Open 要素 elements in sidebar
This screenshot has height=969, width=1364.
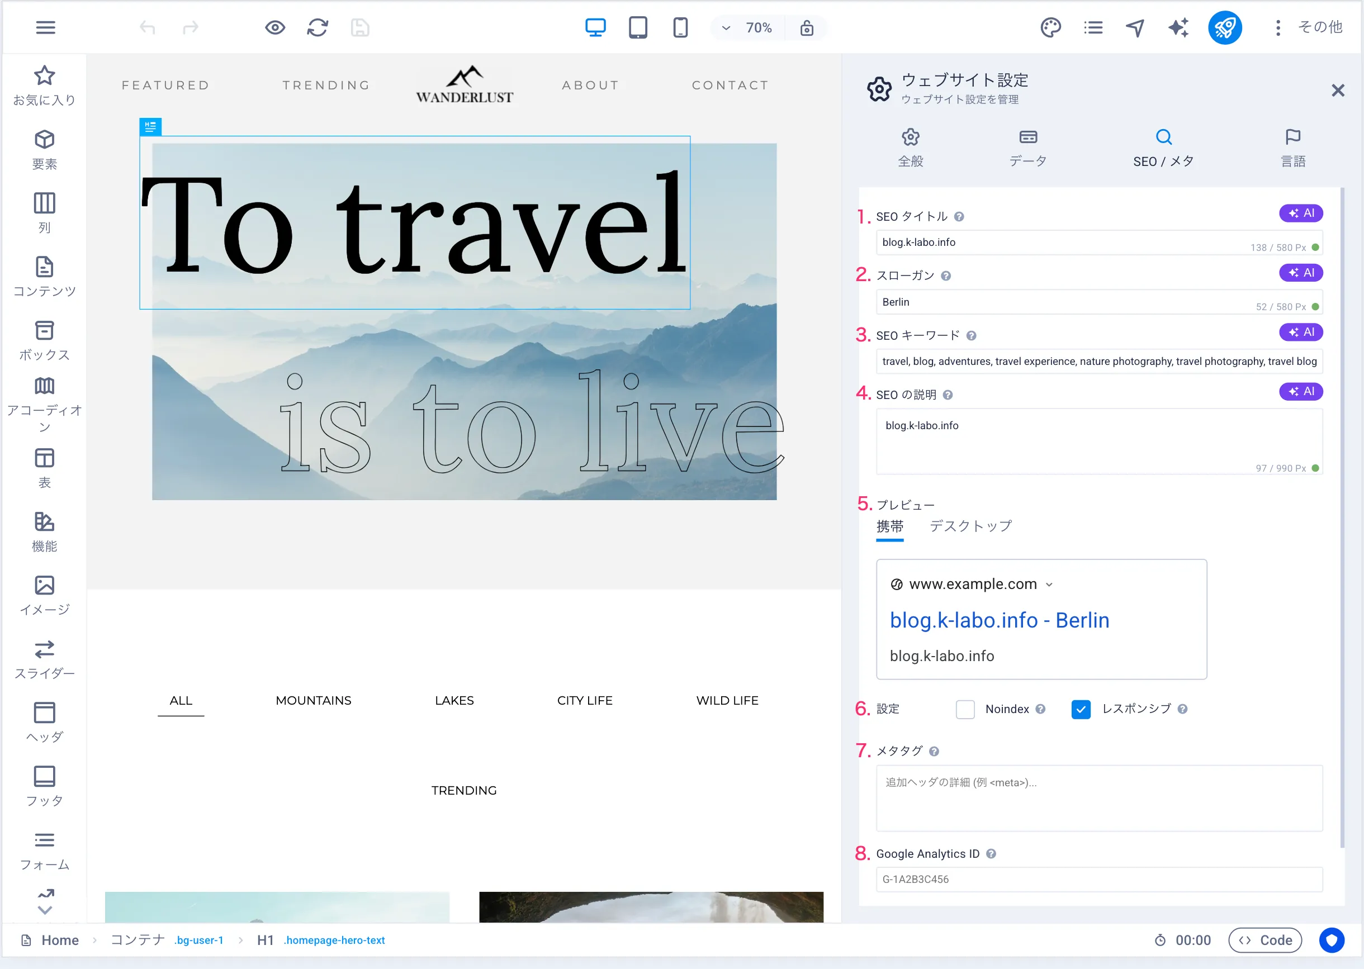(x=45, y=150)
